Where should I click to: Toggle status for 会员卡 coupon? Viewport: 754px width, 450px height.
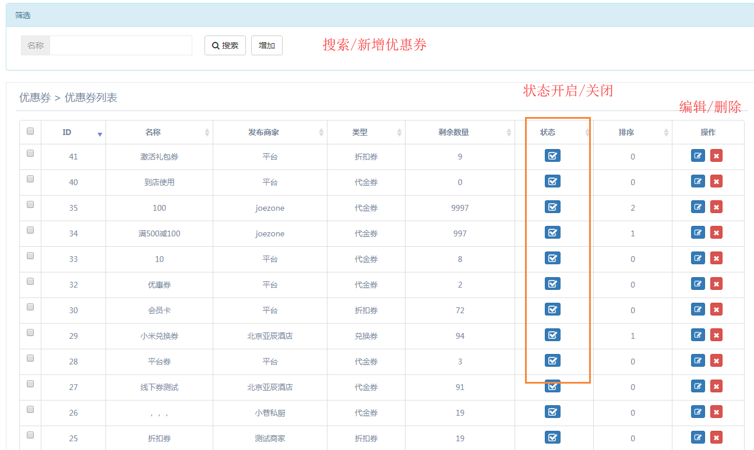pyautogui.click(x=552, y=309)
